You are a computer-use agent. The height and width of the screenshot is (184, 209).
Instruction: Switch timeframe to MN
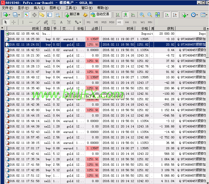click(x=150, y=22)
